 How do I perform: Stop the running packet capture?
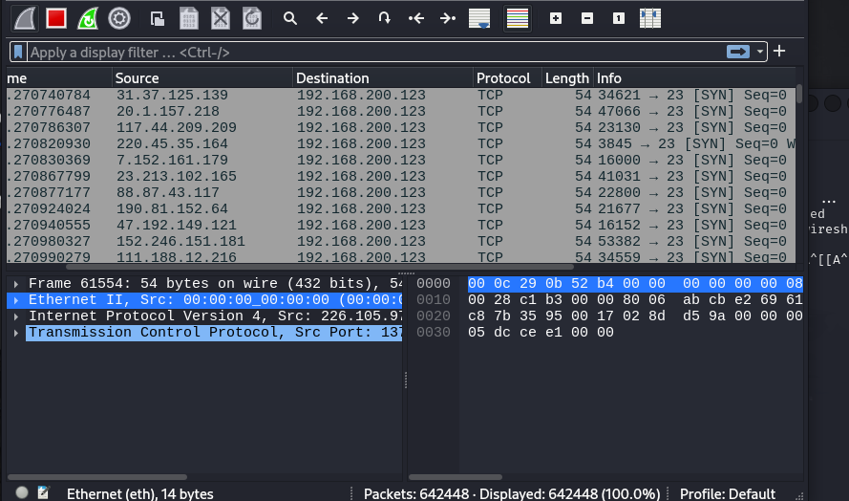[x=56, y=17]
